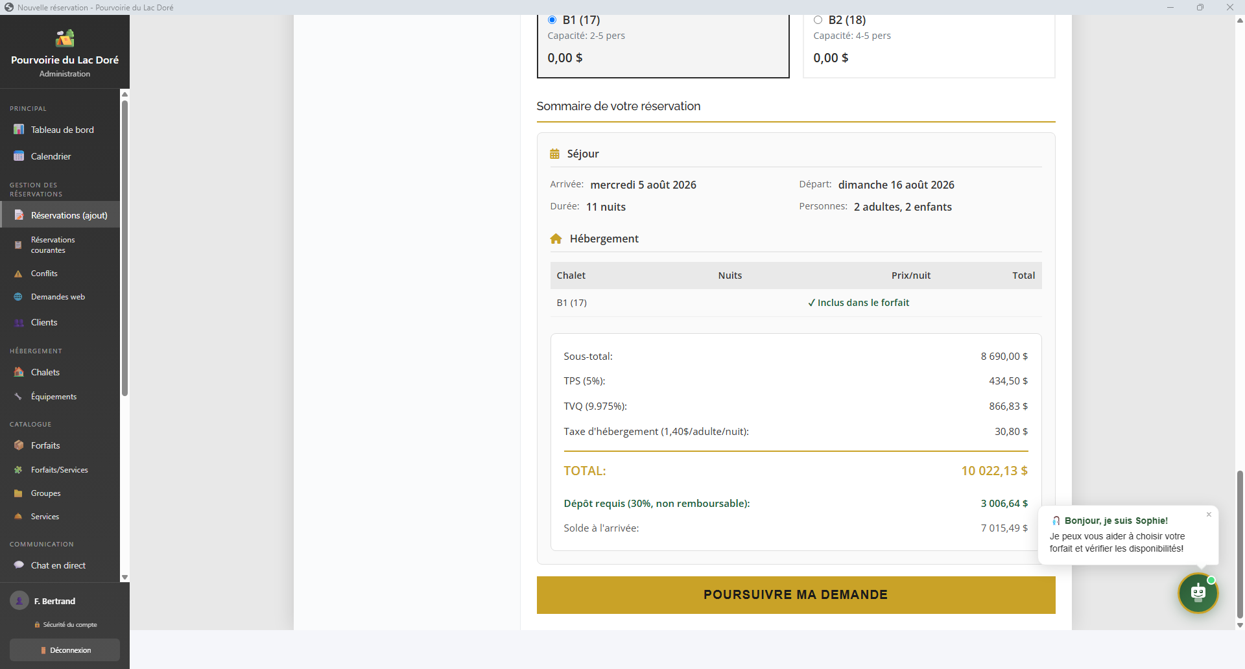Click the sidebar scroll up arrow
Image resolution: width=1245 pixels, height=669 pixels.
pyautogui.click(x=124, y=95)
